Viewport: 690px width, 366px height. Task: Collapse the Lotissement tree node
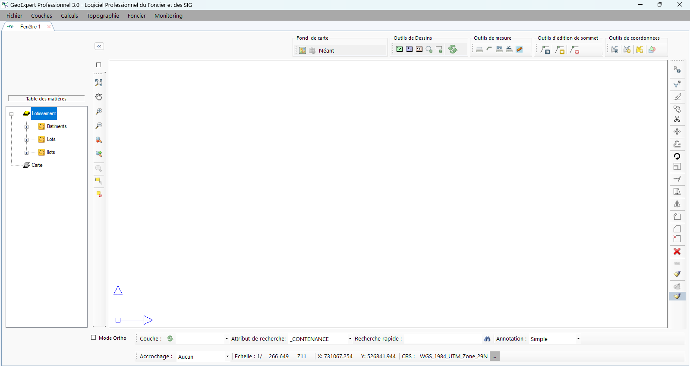click(11, 114)
